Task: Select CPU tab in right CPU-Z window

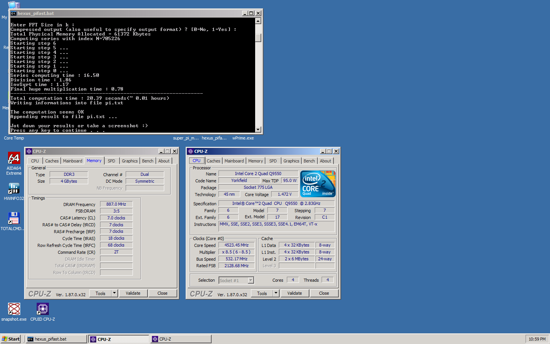Action: pyautogui.click(x=197, y=161)
